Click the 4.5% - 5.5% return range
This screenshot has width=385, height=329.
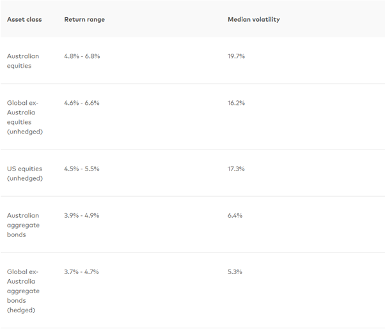[x=82, y=169]
